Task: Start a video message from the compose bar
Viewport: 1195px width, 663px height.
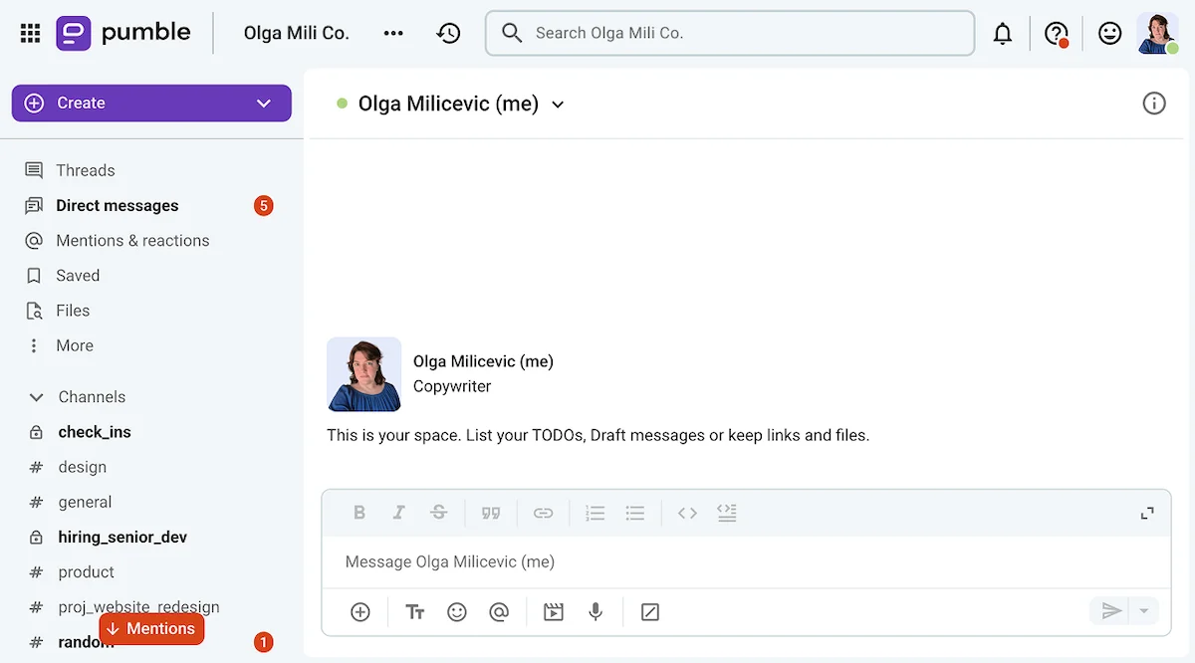Action: click(553, 611)
